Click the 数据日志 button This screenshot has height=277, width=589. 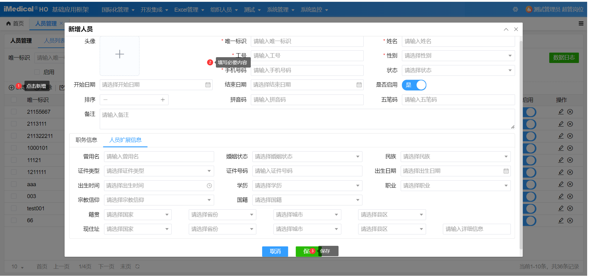[564, 57]
